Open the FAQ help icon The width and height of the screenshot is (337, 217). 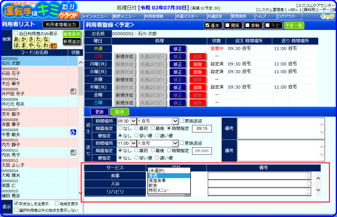click(327, 16)
